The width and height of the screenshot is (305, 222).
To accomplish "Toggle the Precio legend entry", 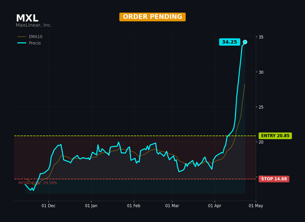I will pos(29,43).
